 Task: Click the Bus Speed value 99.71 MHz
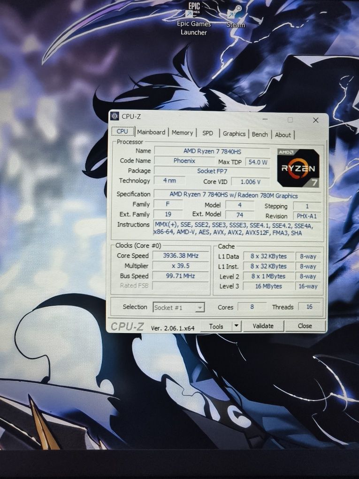[x=181, y=276]
